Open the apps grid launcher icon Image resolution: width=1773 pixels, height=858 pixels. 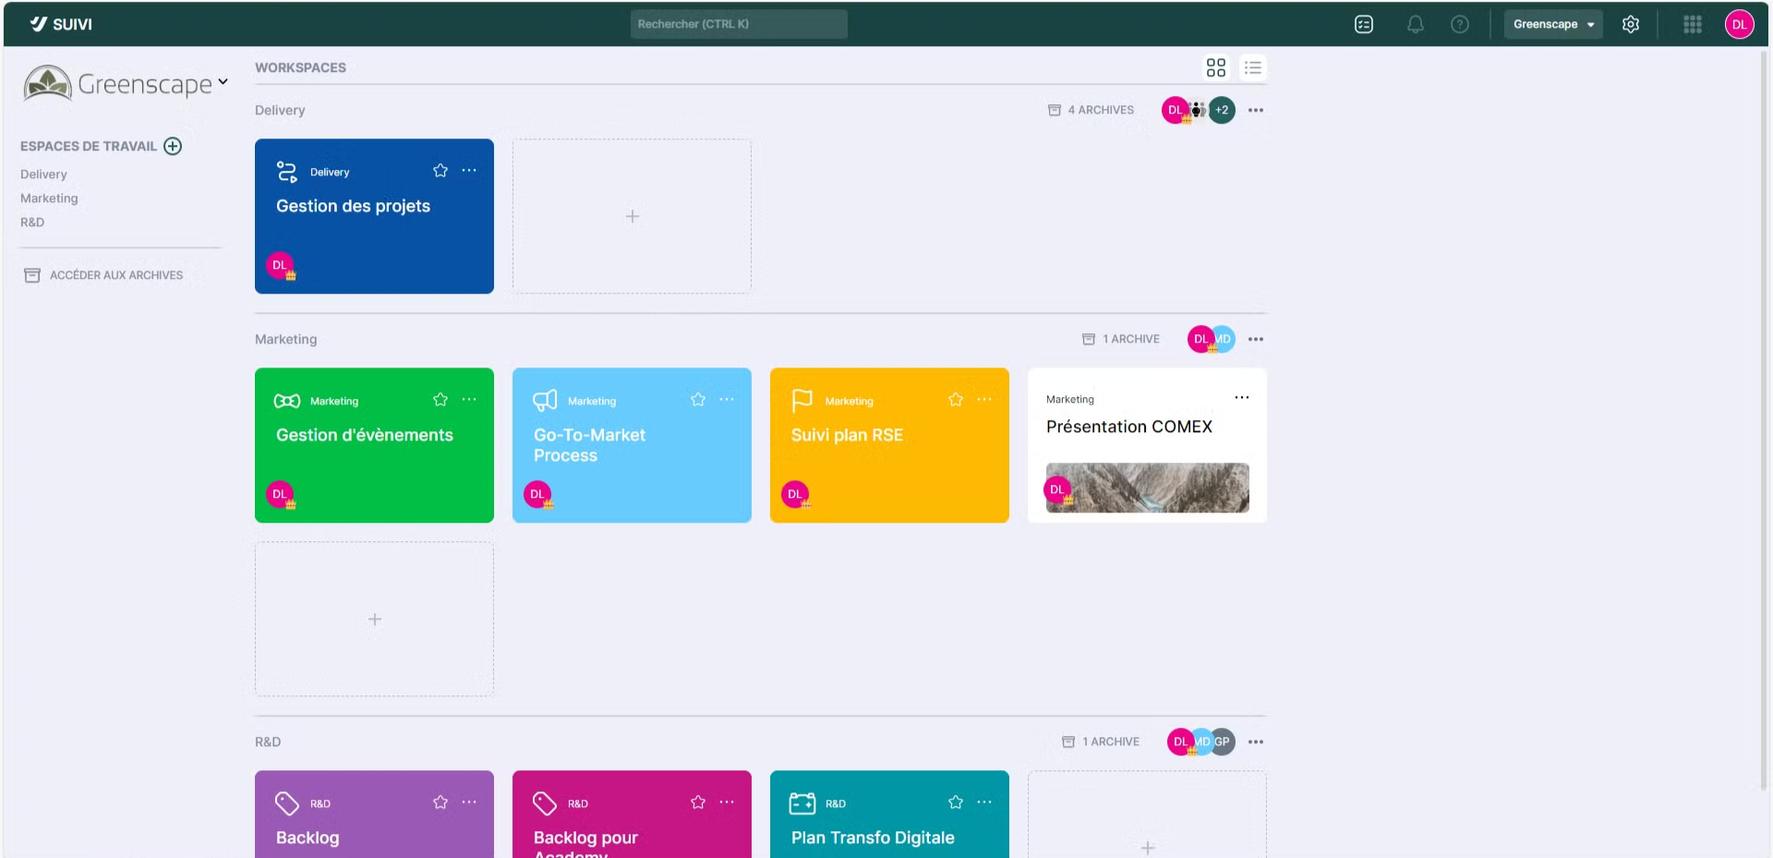click(1692, 25)
